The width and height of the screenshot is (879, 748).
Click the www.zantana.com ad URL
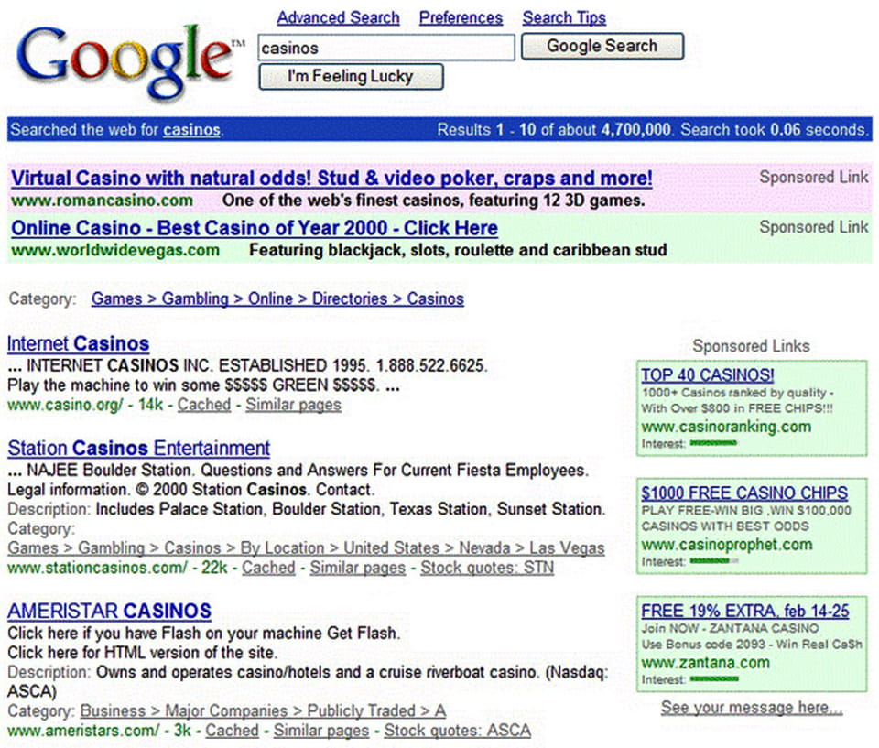[705, 663]
